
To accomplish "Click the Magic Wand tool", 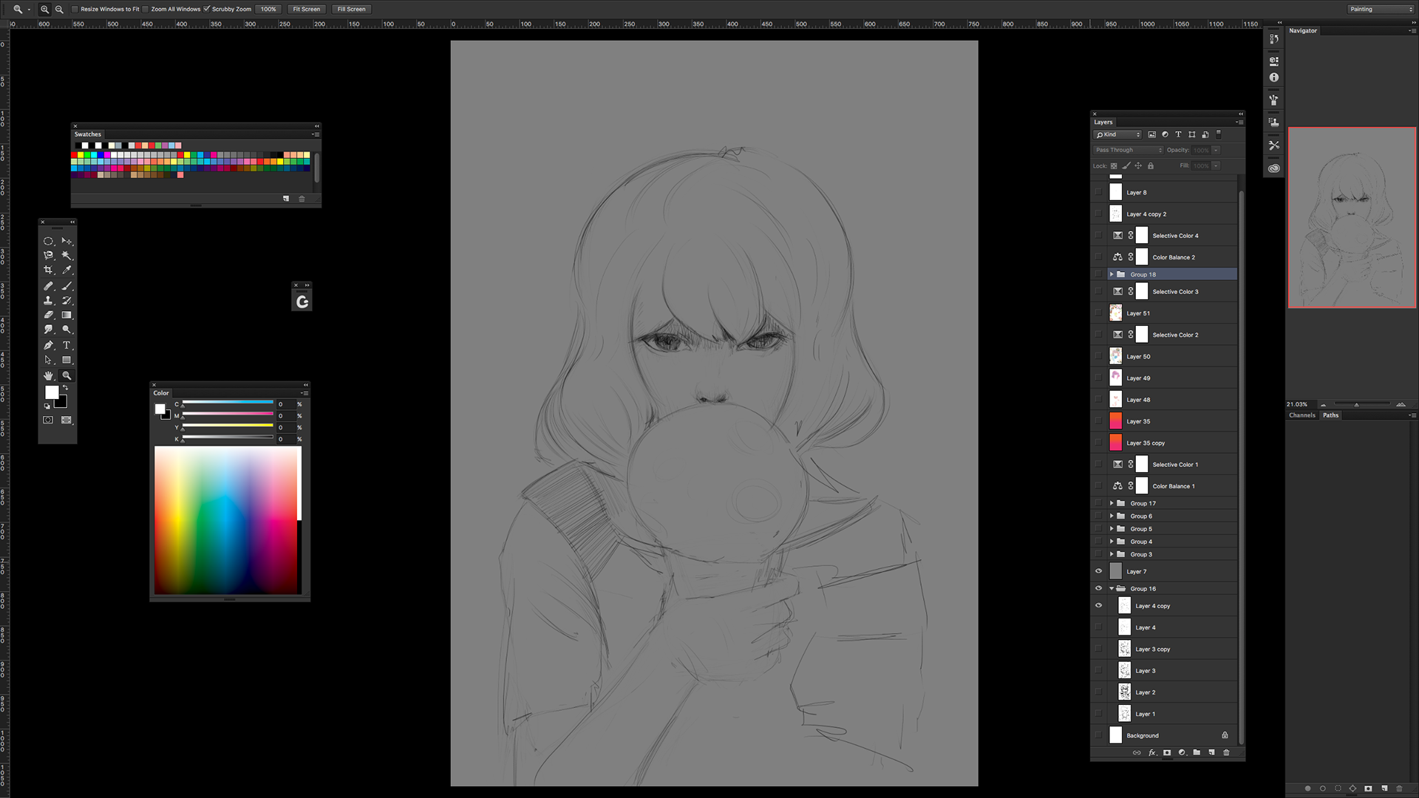I will (67, 256).
